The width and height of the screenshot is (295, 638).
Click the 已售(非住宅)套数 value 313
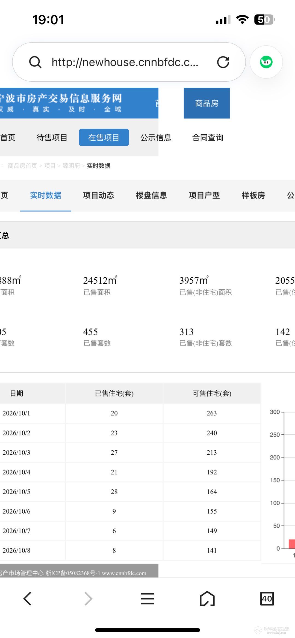click(x=187, y=332)
